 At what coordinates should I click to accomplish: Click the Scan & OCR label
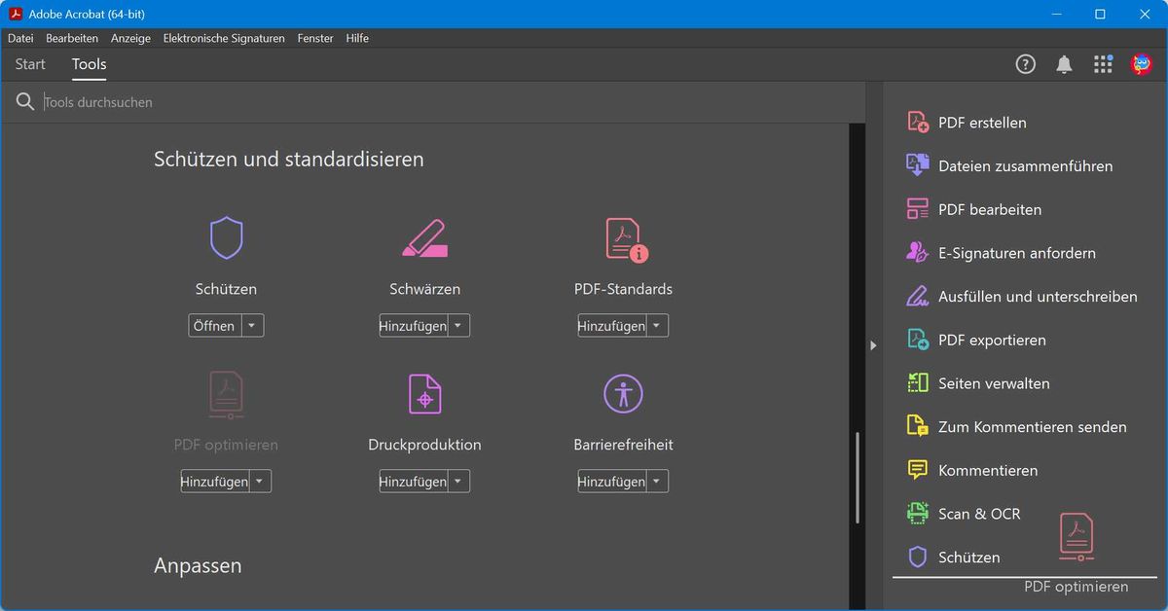(979, 514)
